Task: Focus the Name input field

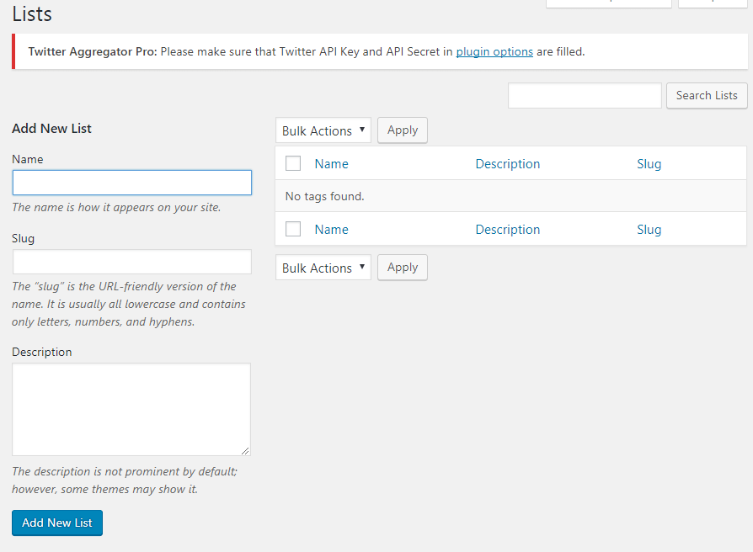Action: (x=132, y=183)
